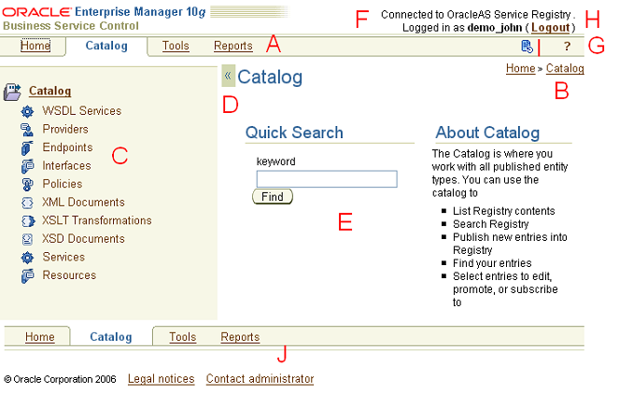
Task: Open Endpoints in the sidebar
Action: (x=67, y=147)
